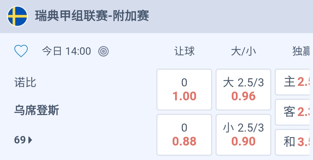Click the Sweden flag icon
The width and height of the screenshot is (313, 160).
(x=17, y=16)
